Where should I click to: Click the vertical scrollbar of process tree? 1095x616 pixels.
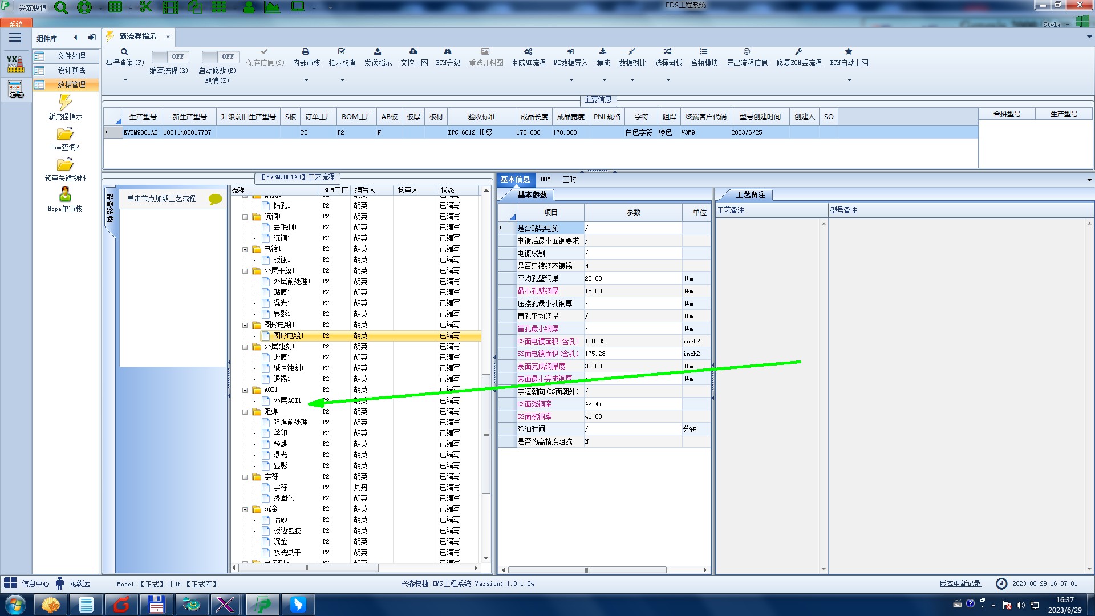click(486, 433)
